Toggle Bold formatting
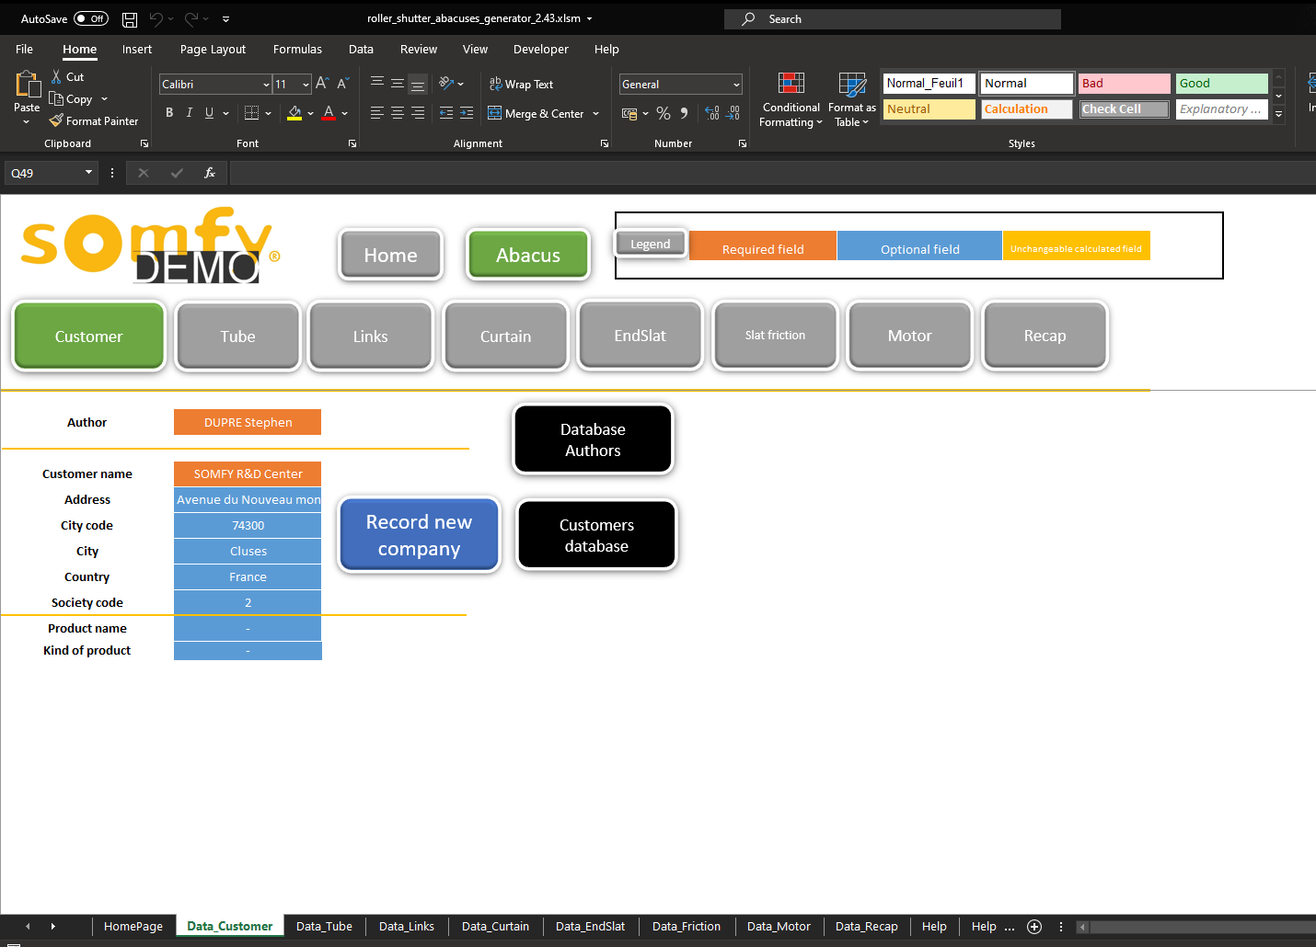 (169, 113)
